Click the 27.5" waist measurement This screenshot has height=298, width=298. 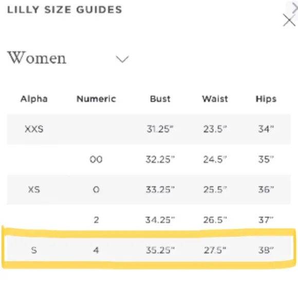tap(215, 250)
